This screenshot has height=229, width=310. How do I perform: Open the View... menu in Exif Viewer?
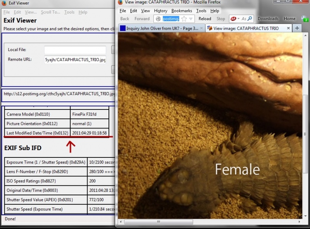31,12
